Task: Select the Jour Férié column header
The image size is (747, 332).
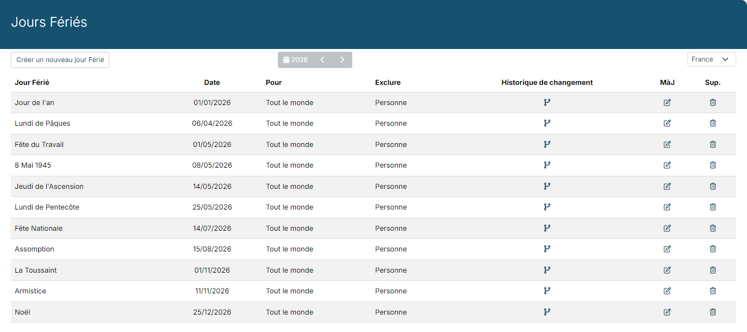Action: coord(32,83)
